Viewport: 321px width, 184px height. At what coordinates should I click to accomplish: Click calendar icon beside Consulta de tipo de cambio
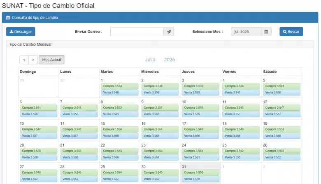[8, 18]
